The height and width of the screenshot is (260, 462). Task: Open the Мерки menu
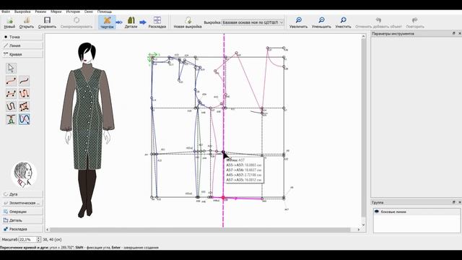tap(56, 12)
